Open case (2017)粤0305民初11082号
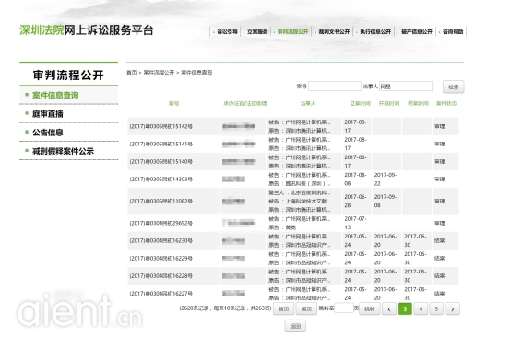 [161, 201]
